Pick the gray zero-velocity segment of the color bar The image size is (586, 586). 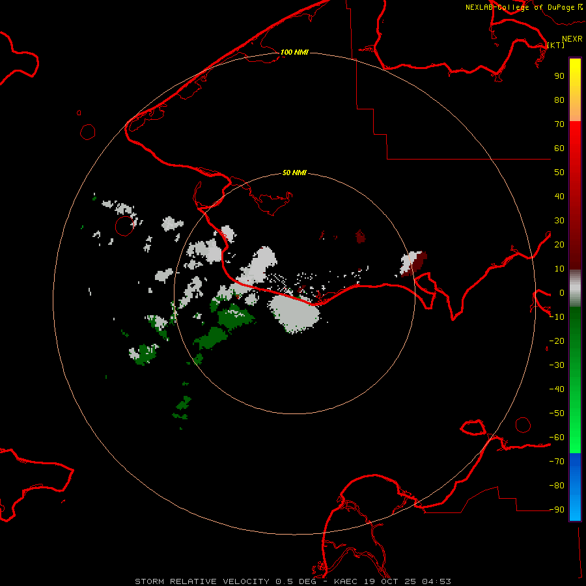(575, 288)
